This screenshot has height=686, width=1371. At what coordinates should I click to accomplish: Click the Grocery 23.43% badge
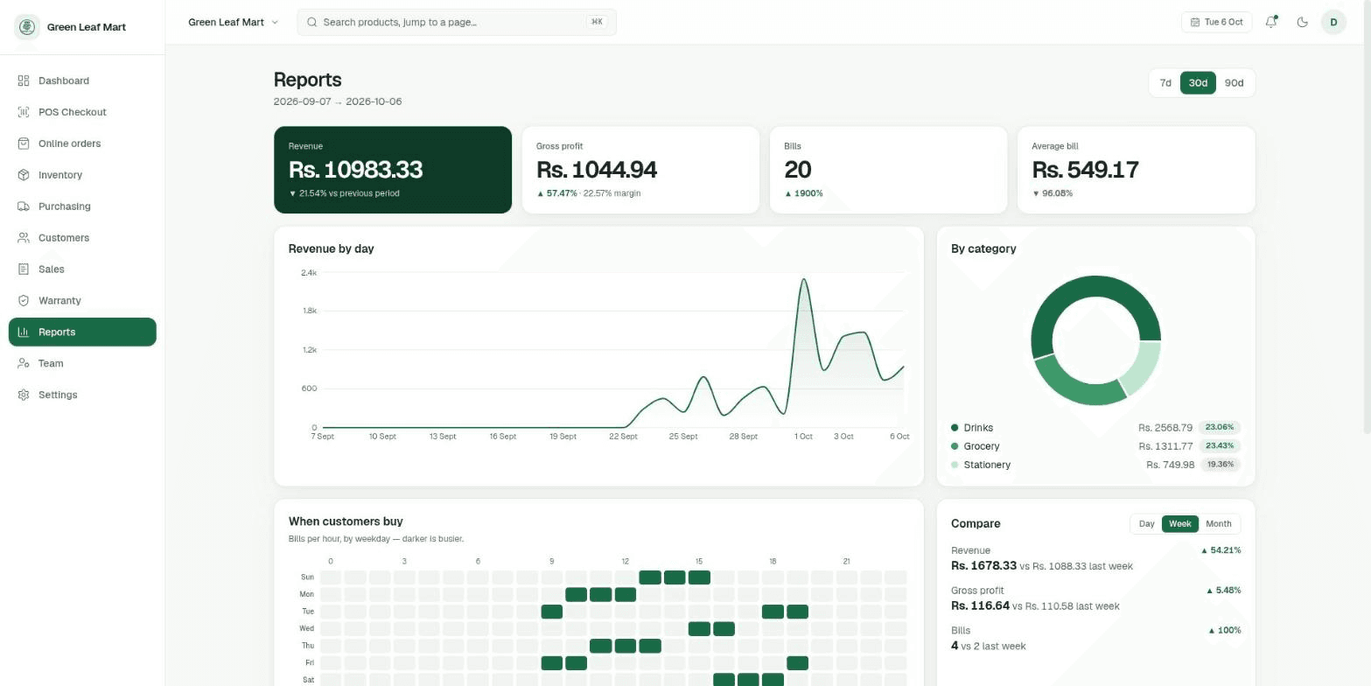pos(1220,446)
